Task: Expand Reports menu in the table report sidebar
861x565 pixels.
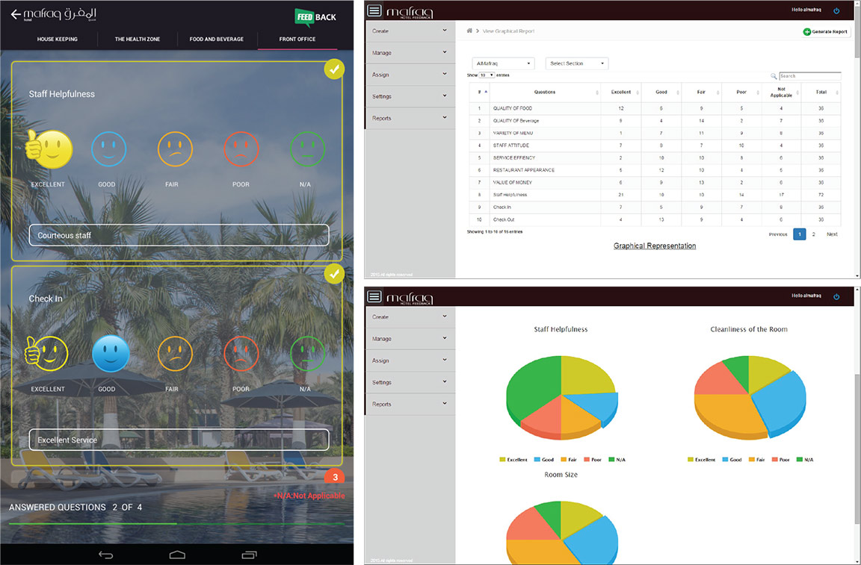Action: coord(410,119)
